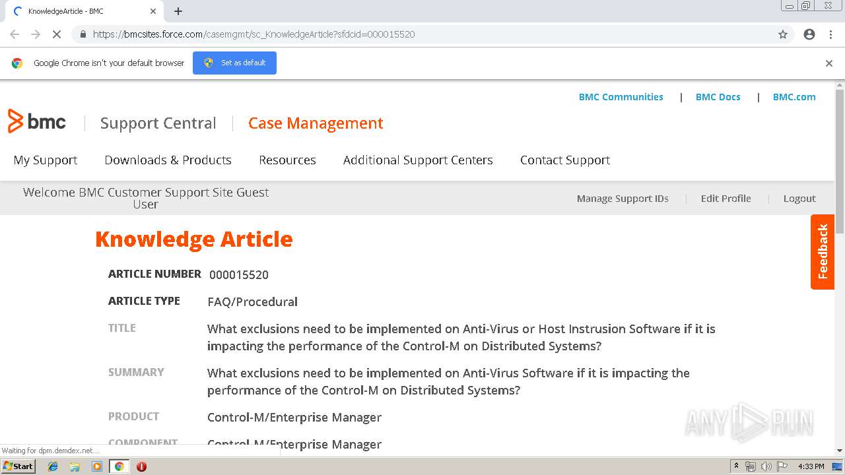Click the Product value Control-M/Enterprise Manager

click(x=294, y=418)
